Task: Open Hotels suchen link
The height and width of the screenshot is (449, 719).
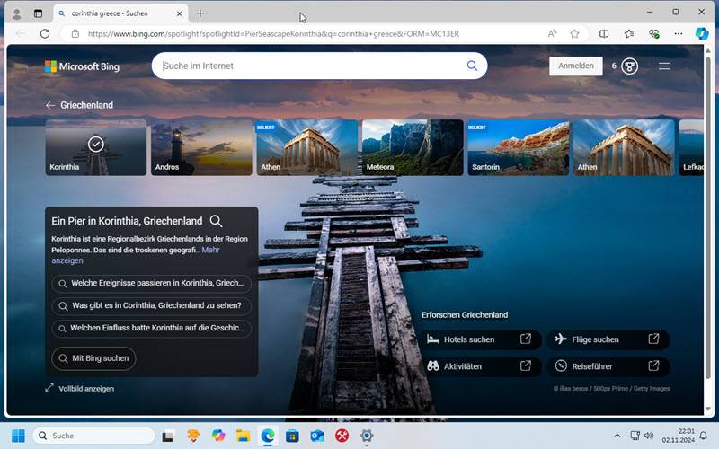Action: [480, 339]
